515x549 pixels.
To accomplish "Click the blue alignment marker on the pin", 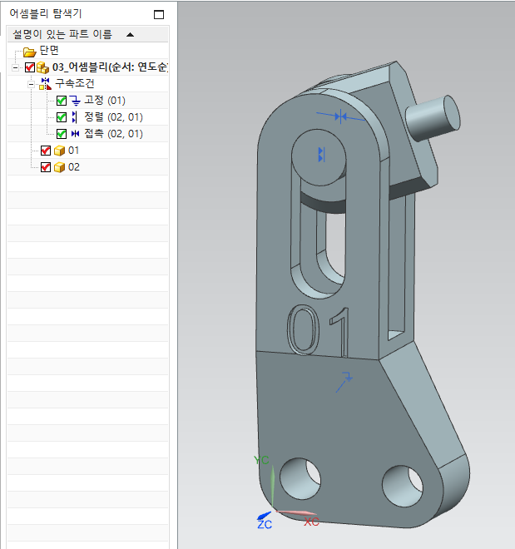I will 321,154.
